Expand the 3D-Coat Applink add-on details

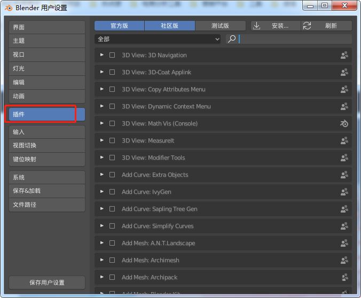(x=102, y=72)
